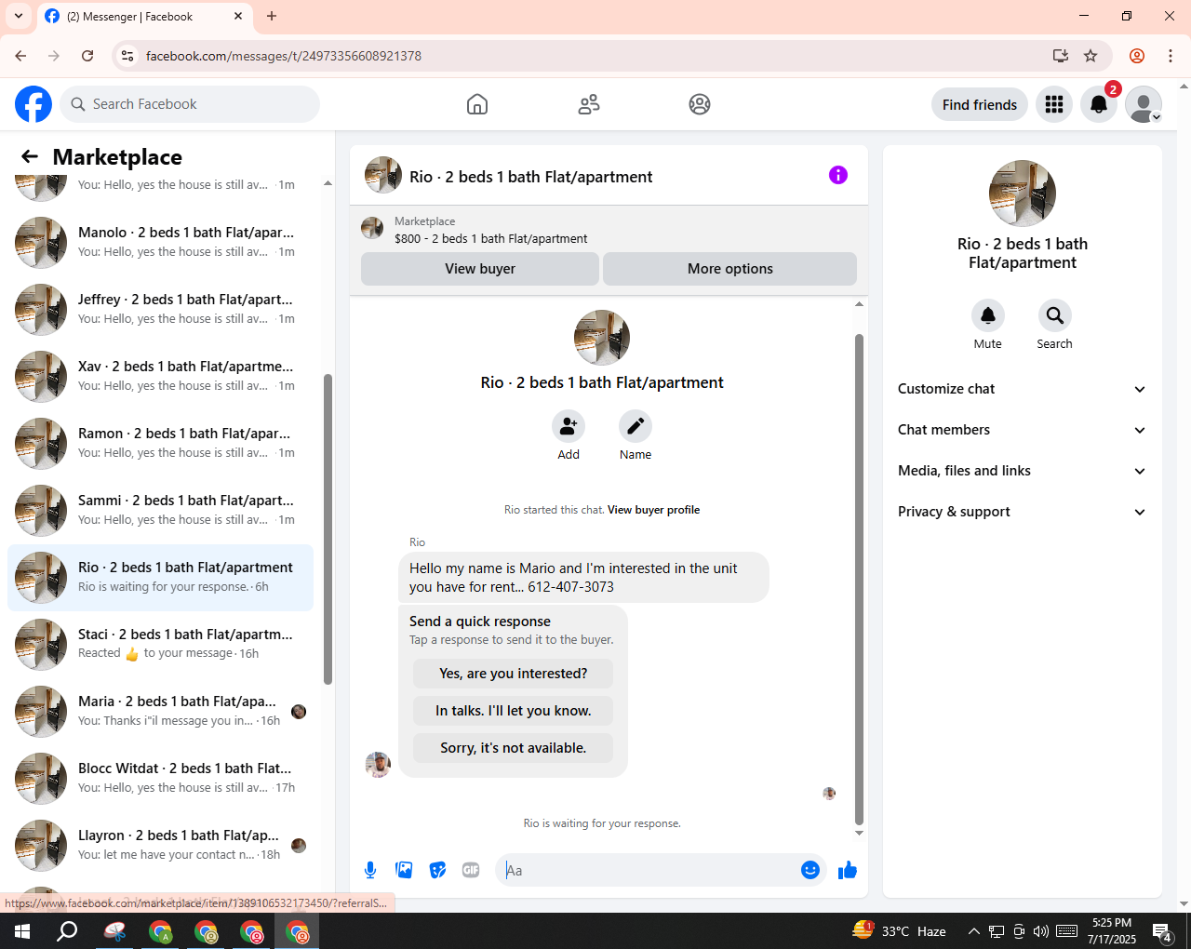
Task: Open Sammi's 2 beds conversation
Action: coord(160,511)
